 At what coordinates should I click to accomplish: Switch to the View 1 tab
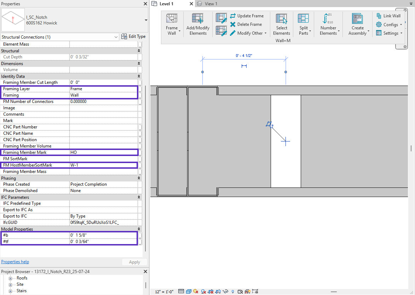tap(211, 4)
